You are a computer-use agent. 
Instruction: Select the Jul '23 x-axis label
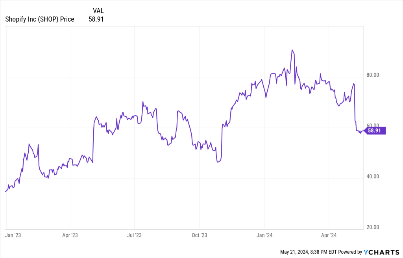[x=134, y=235]
